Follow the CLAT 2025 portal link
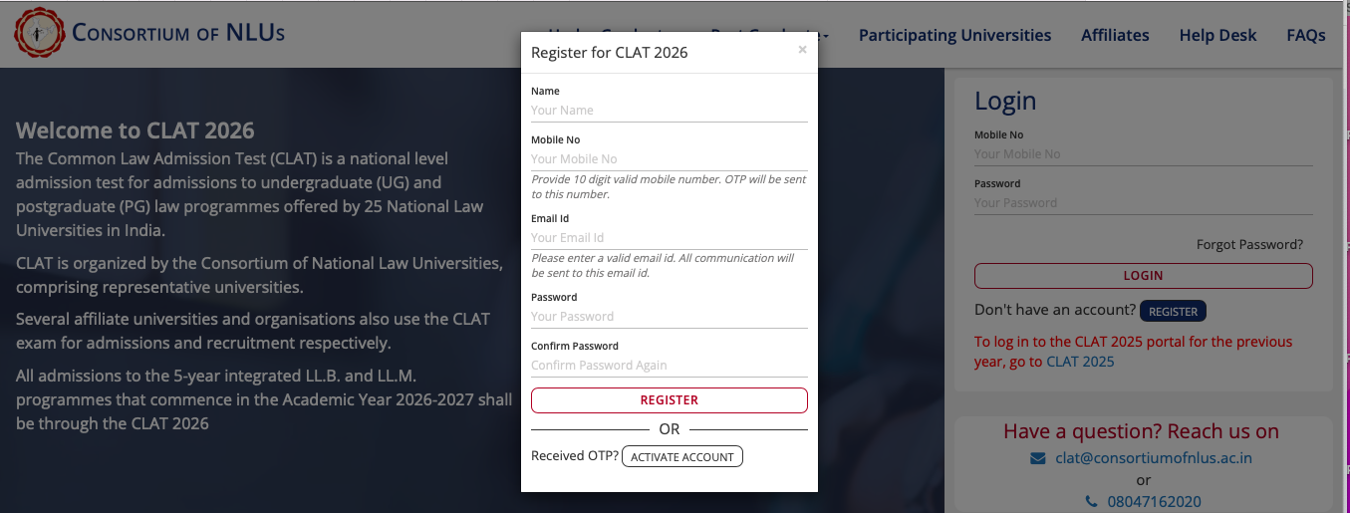The height and width of the screenshot is (513, 1350). pos(1080,362)
